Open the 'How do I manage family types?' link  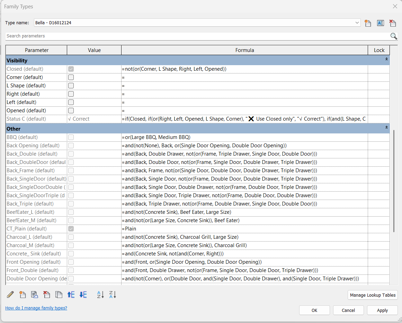click(36, 308)
